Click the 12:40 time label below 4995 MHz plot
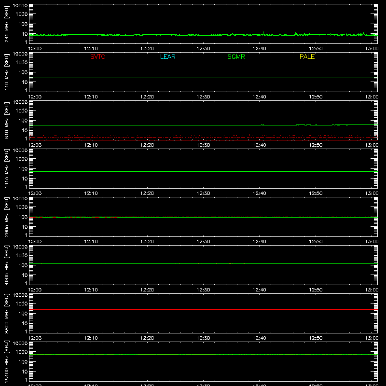The width and height of the screenshot is (386, 386). 259,290
